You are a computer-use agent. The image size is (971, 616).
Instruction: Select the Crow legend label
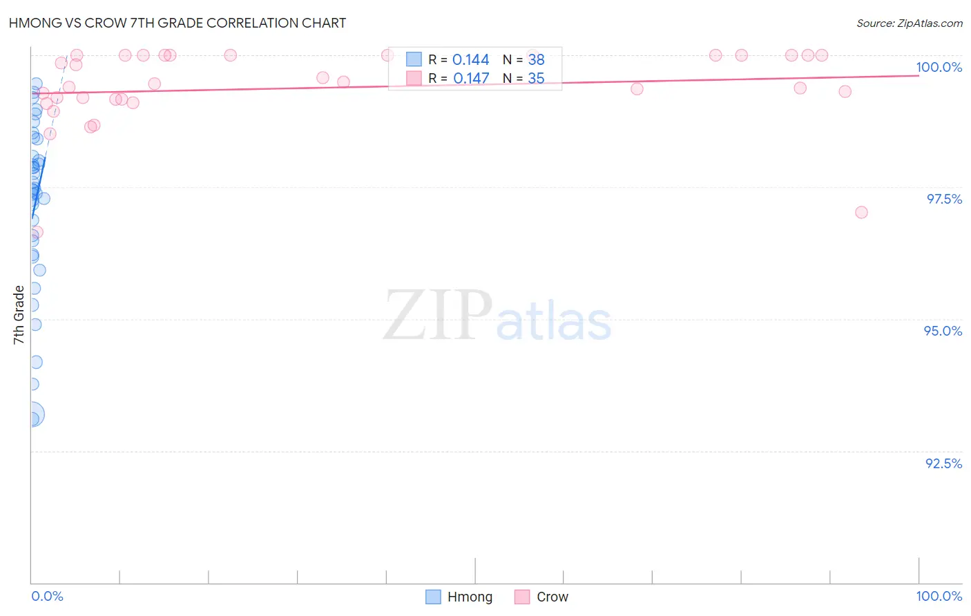(552, 597)
